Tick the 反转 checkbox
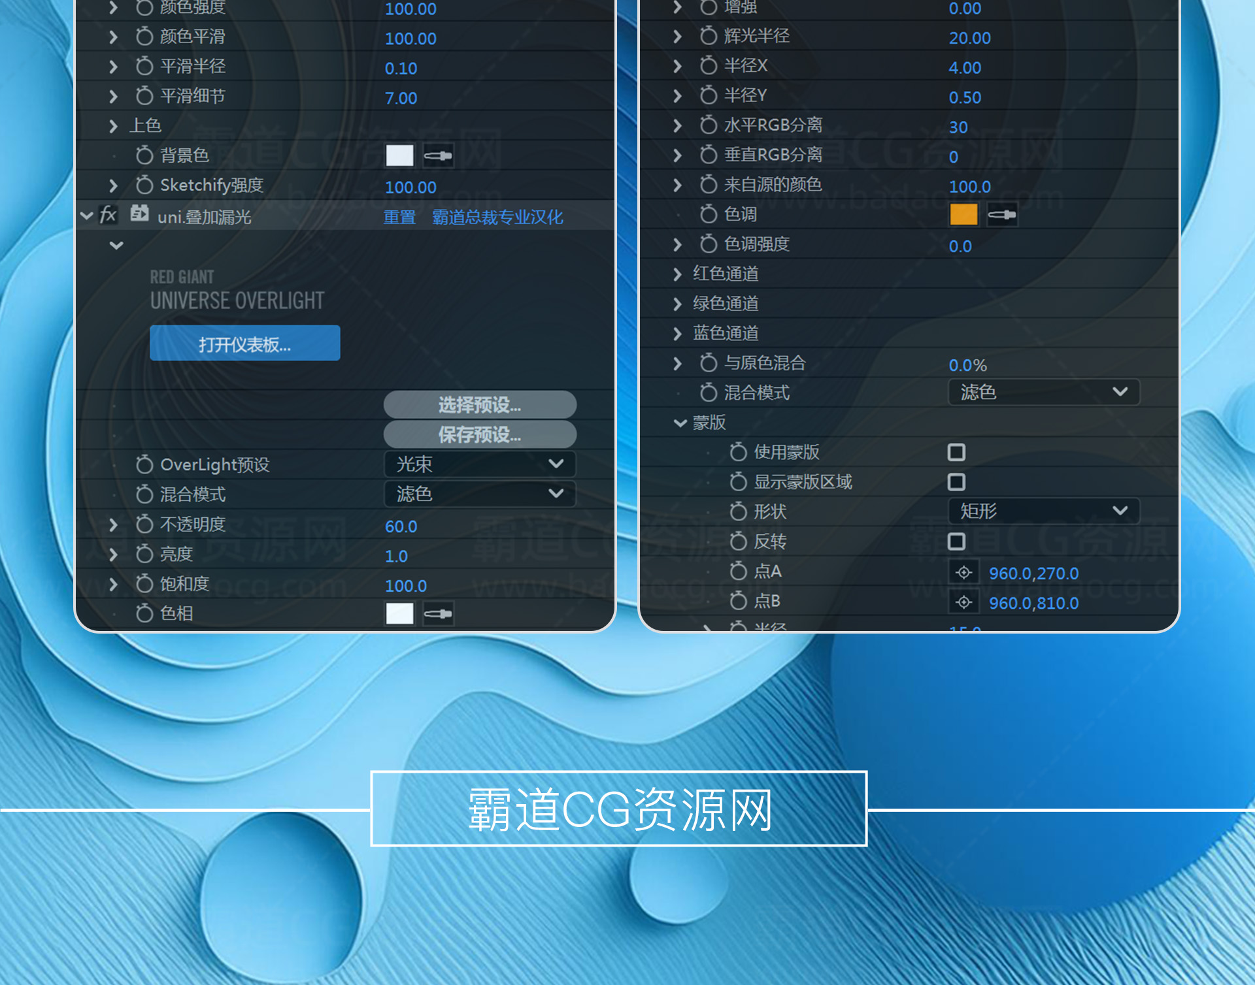The height and width of the screenshot is (985, 1255). pyautogui.click(x=956, y=541)
